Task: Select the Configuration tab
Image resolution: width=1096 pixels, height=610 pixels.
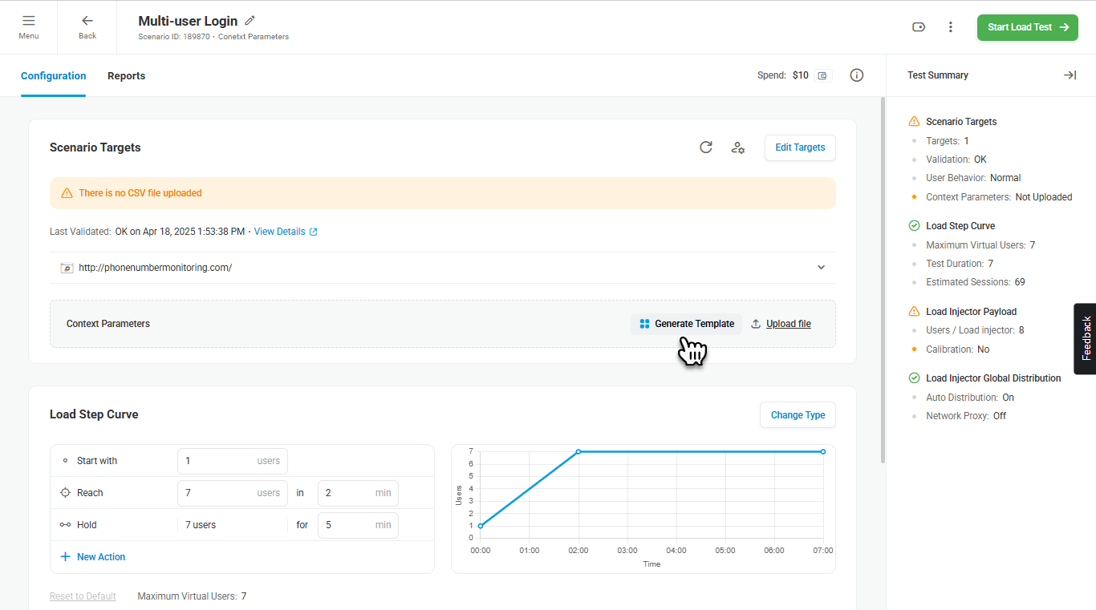Action: (x=54, y=76)
